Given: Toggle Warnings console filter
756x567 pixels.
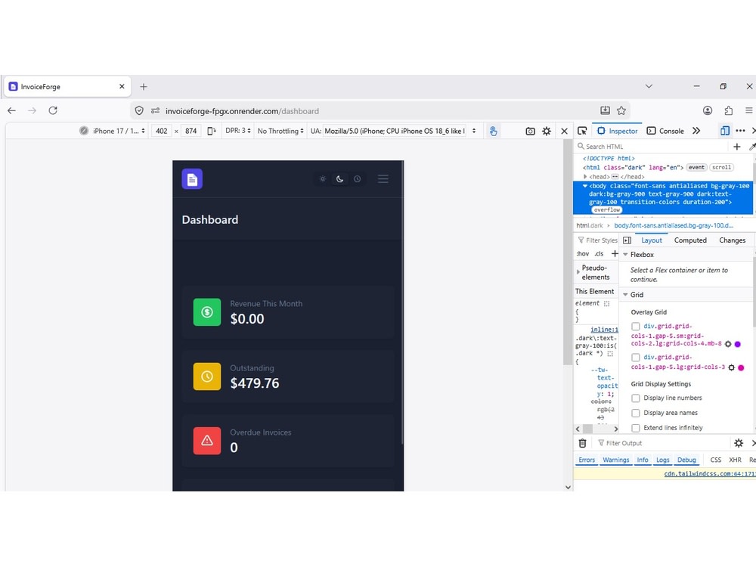Looking at the screenshot, I should (615, 460).
